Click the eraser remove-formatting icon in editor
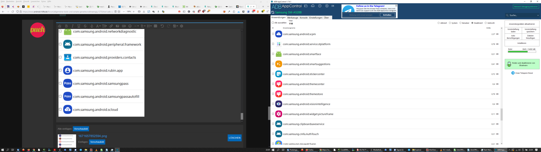Viewport: 541px width, 152px height. point(60,26)
